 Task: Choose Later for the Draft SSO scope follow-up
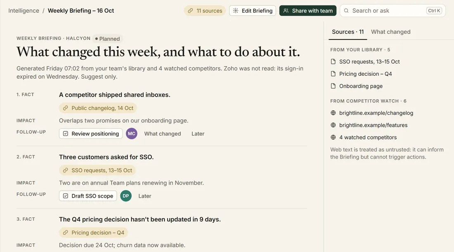145,196
